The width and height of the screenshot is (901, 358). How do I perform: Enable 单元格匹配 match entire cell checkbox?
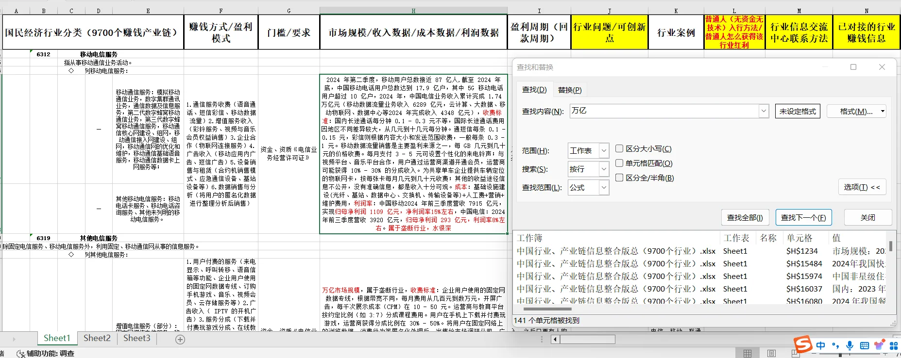[x=619, y=163]
